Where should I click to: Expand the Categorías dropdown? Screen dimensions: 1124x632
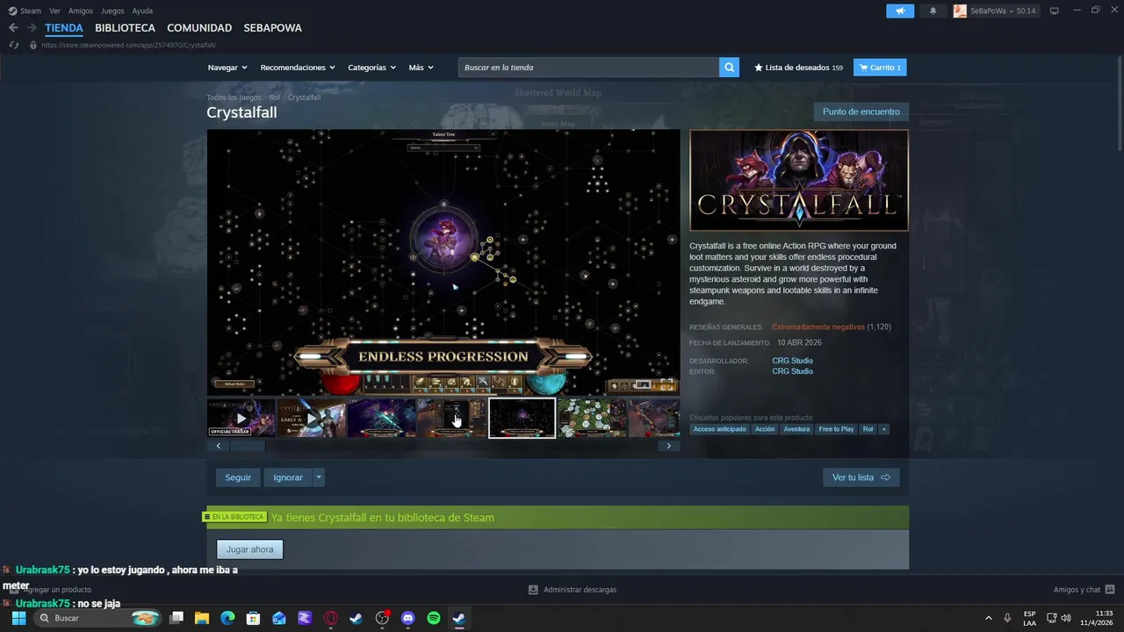coord(371,68)
